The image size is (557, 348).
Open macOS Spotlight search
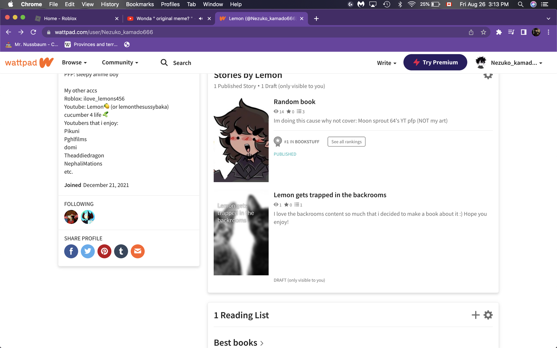520,4
